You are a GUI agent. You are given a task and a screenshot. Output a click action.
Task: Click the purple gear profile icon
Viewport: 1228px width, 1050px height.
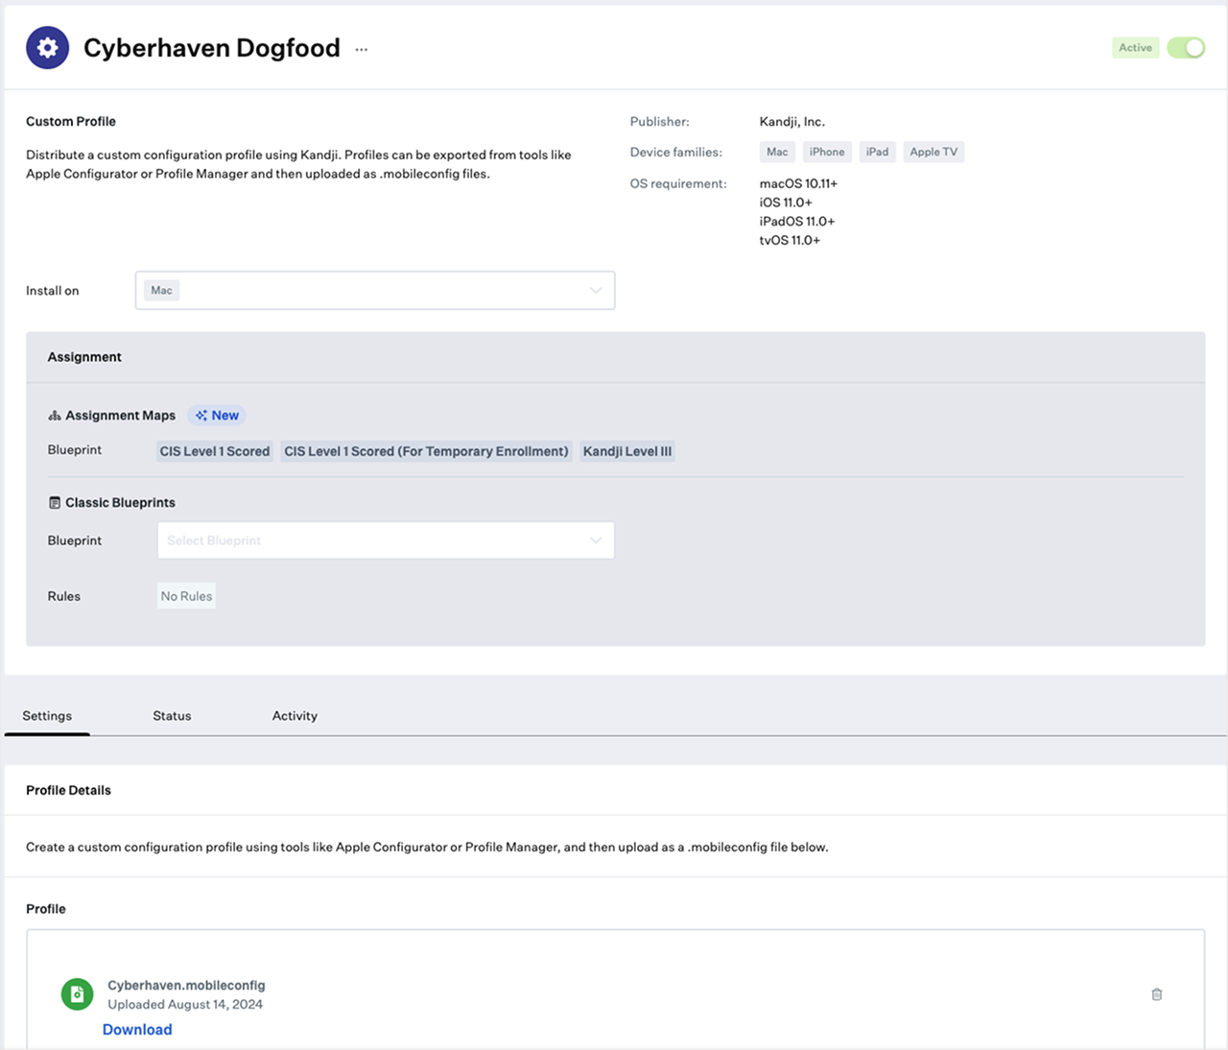coord(47,48)
